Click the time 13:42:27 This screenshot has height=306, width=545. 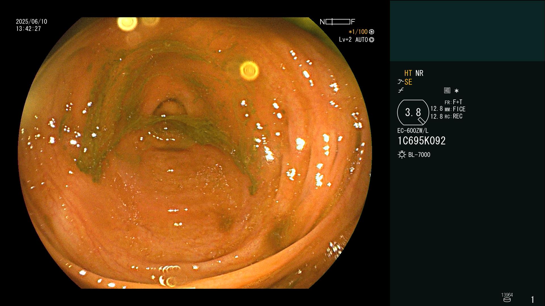pos(28,29)
